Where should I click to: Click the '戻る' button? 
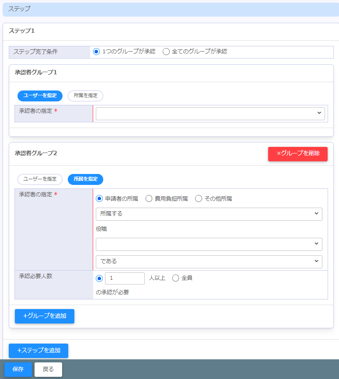[48, 369]
